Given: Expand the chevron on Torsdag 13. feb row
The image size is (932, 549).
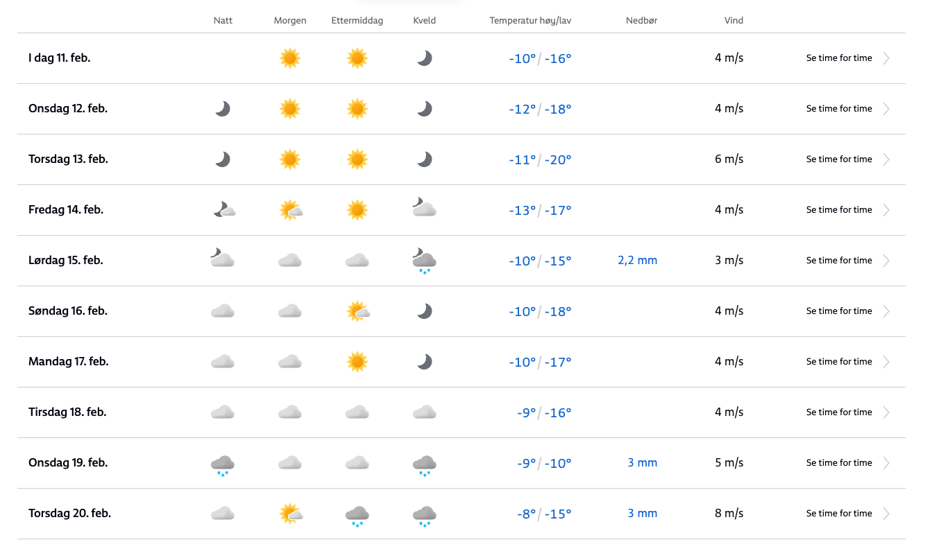Looking at the screenshot, I should click(886, 159).
